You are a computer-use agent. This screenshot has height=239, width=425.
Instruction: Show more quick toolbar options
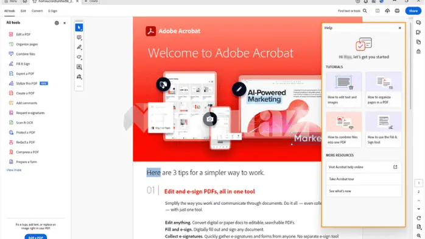point(79,86)
